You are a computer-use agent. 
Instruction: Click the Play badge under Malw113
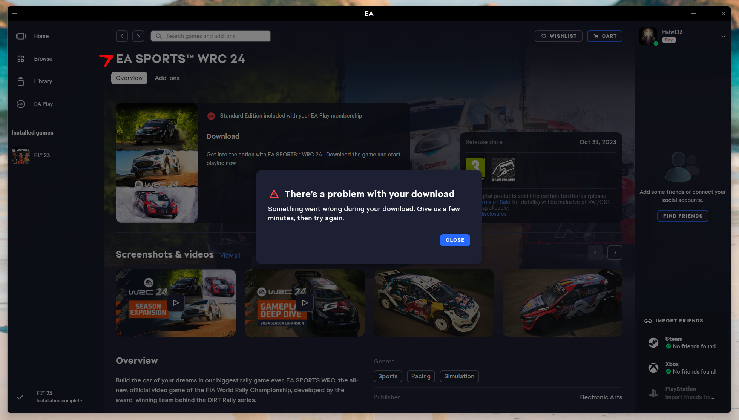coord(668,40)
